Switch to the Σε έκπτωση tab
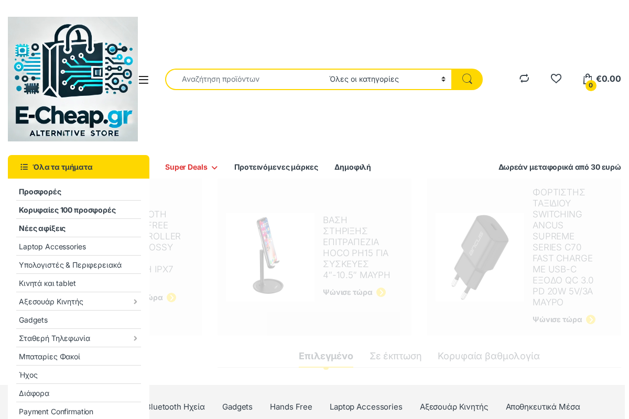This screenshot has width=629, height=419. point(395,356)
